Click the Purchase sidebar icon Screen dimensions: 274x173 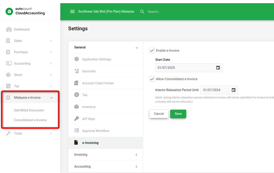pos(8,52)
